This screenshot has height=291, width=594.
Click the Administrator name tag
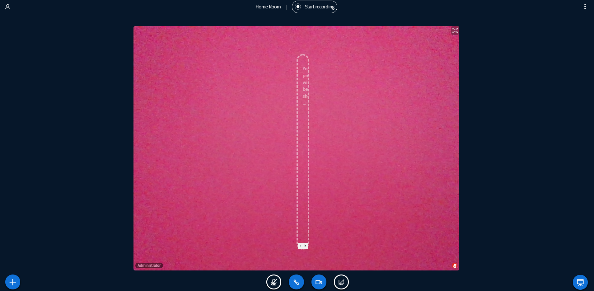pyautogui.click(x=149, y=265)
